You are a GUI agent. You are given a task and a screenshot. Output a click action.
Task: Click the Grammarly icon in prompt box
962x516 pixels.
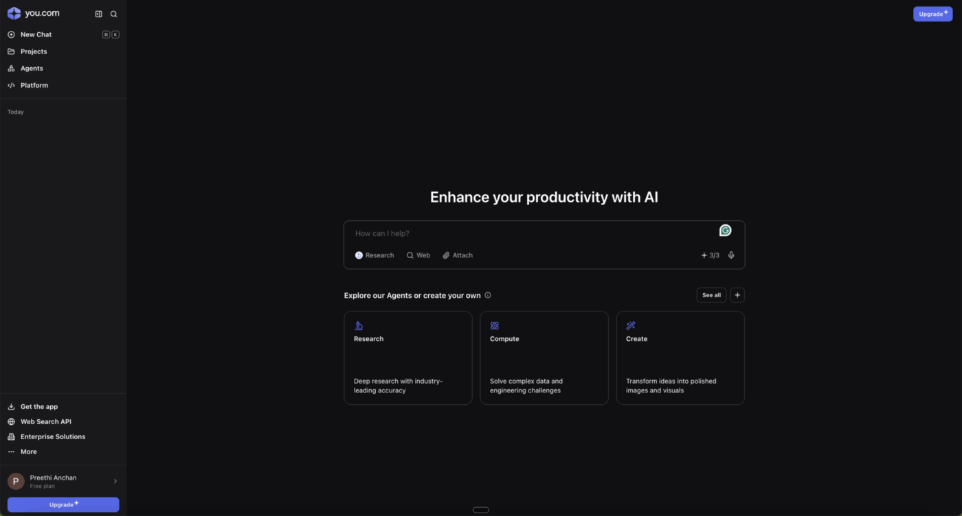tap(725, 231)
